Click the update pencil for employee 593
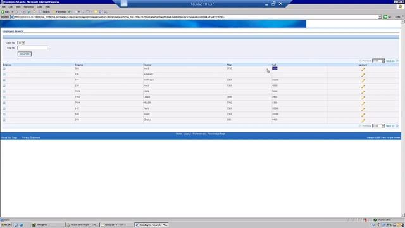The height and width of the screenshot is (228, 405). coord(363,69)
